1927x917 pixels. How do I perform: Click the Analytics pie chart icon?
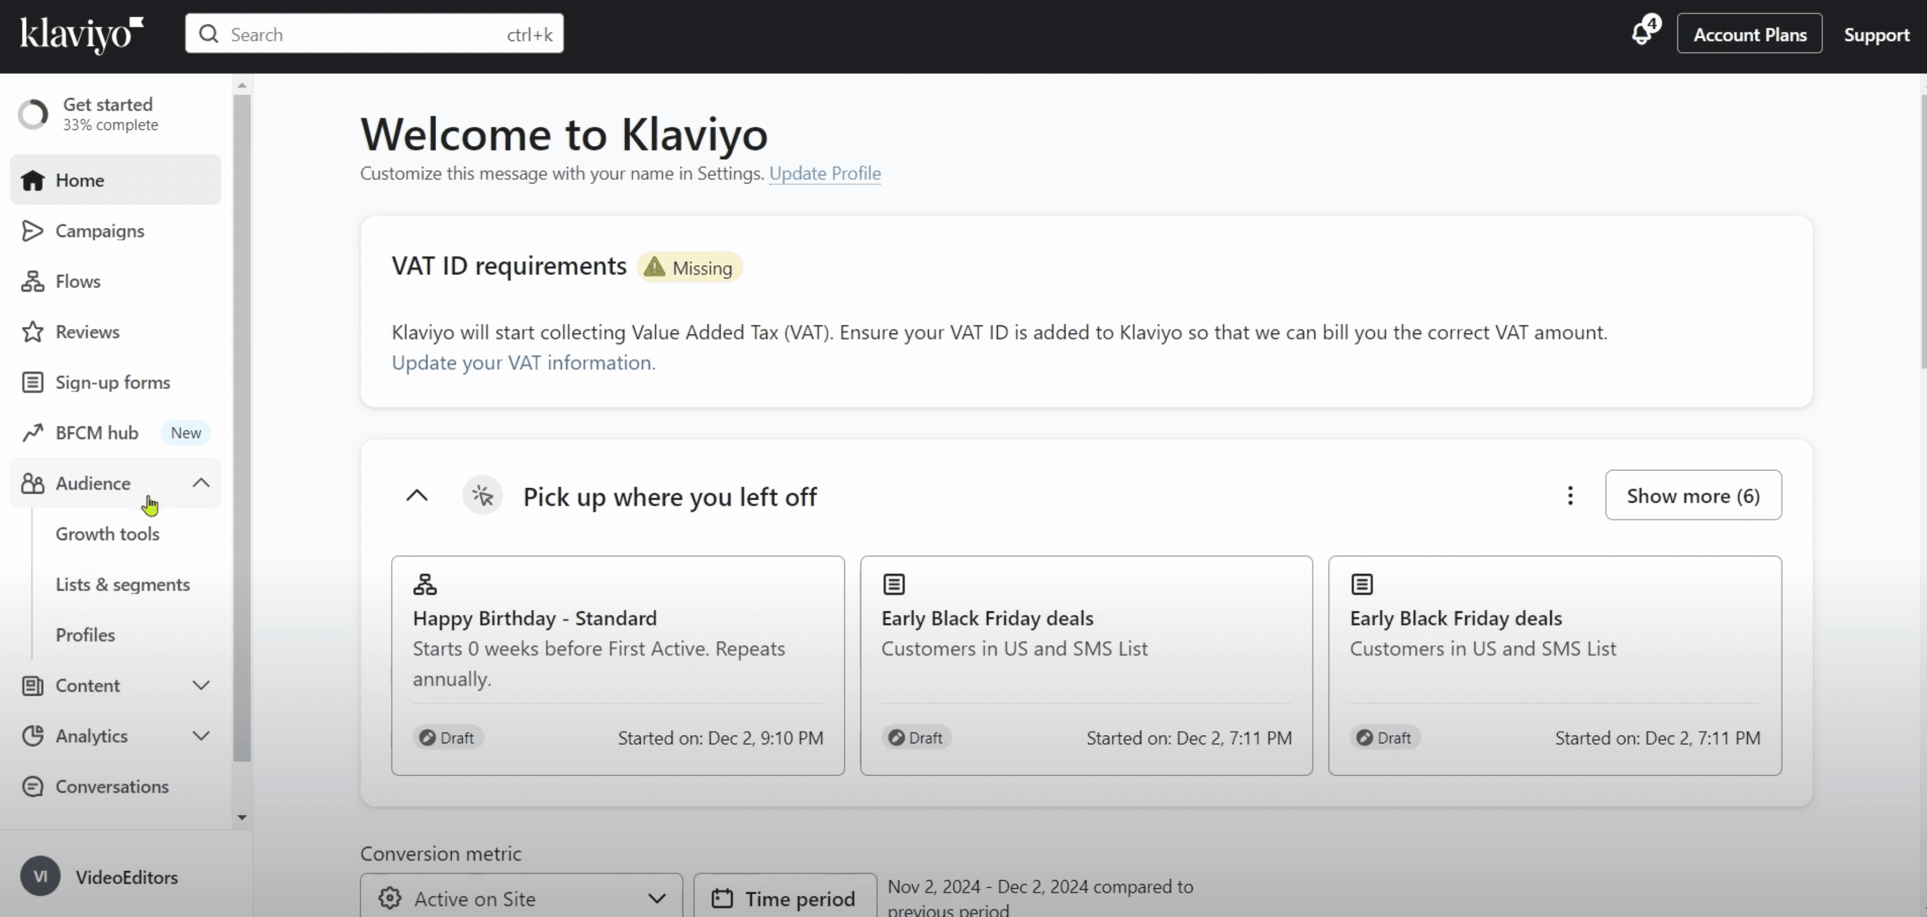32,736
